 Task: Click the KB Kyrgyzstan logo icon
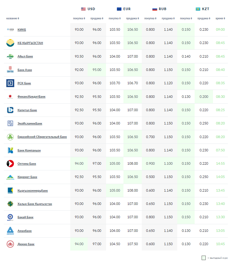point(10,43)
